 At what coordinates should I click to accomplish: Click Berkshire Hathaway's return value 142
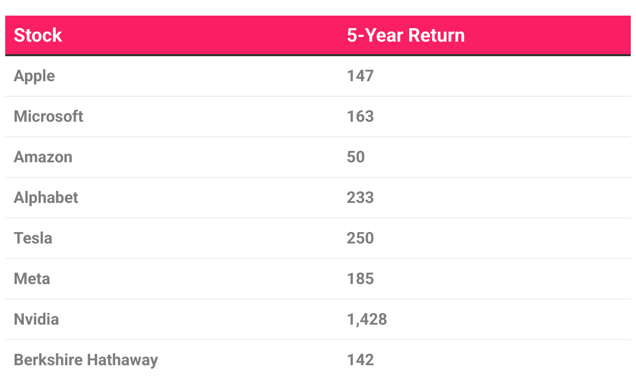[x=360, y=360]
